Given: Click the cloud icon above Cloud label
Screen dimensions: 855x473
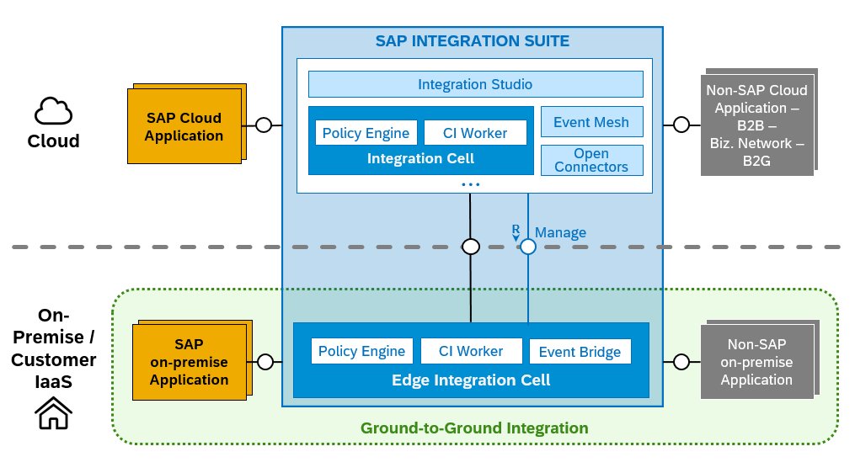Looking at the screenshot, I should 53,111.
